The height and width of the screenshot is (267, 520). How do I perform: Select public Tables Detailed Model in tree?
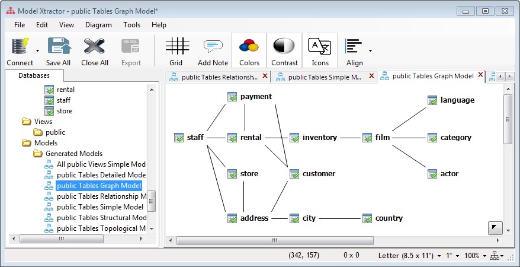101,175
